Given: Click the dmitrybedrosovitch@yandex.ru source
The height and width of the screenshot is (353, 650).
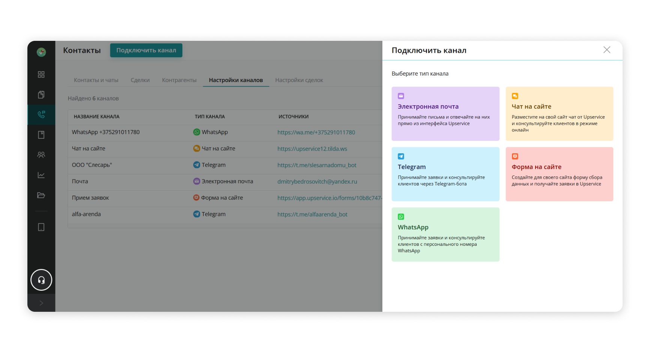Looking at the screenshot, I should coord(317,181).
